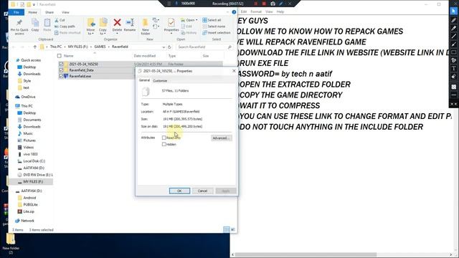The height and width of the screenshot is (258, 459).
Task: Click GAMES in the address bar
Action: (x=100, y=47)
